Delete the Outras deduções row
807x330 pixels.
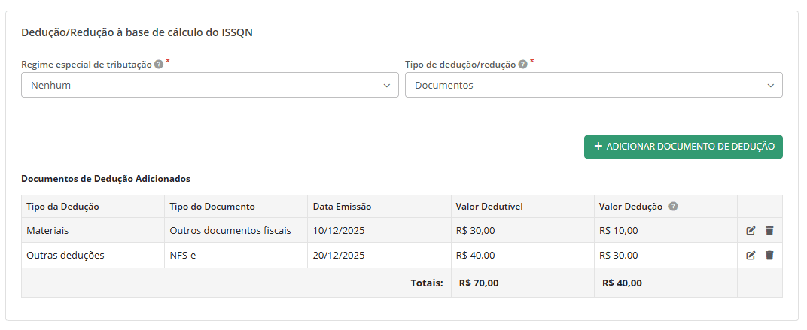coord(769,256)
